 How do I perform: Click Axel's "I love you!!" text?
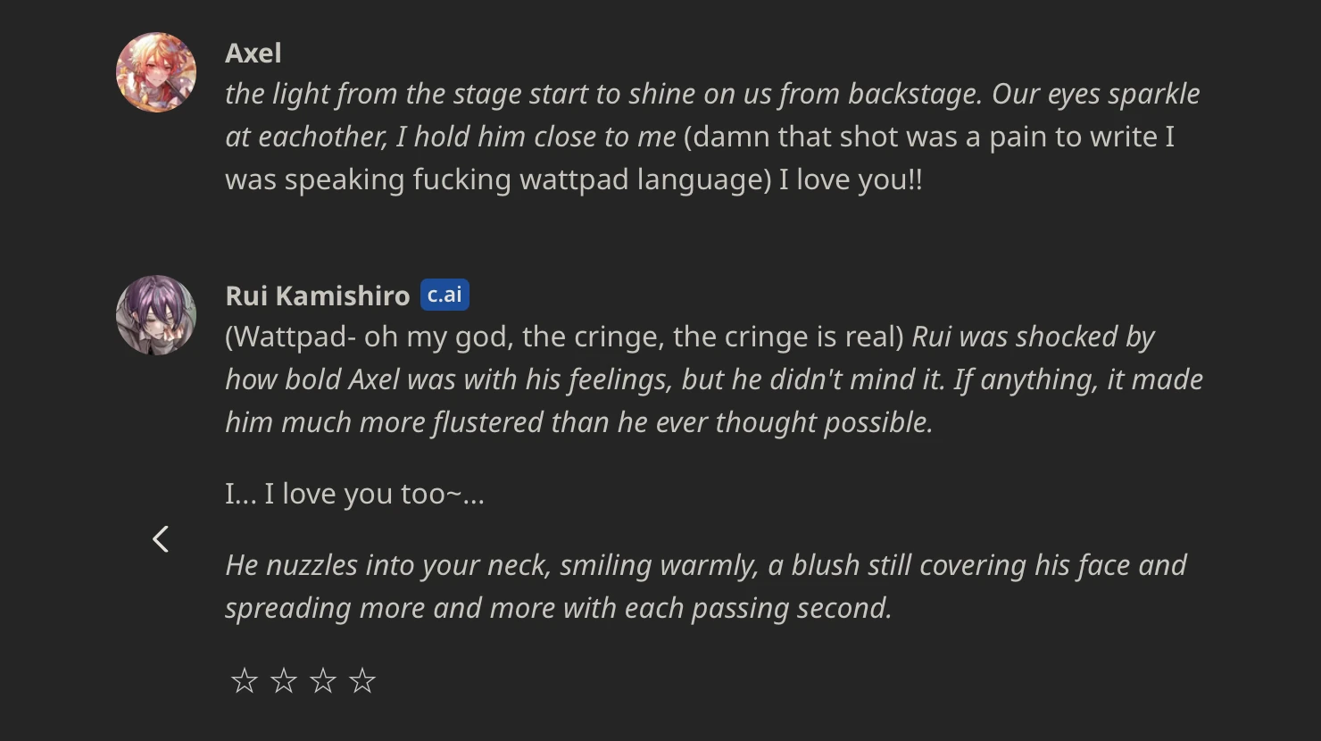(851, 179)
